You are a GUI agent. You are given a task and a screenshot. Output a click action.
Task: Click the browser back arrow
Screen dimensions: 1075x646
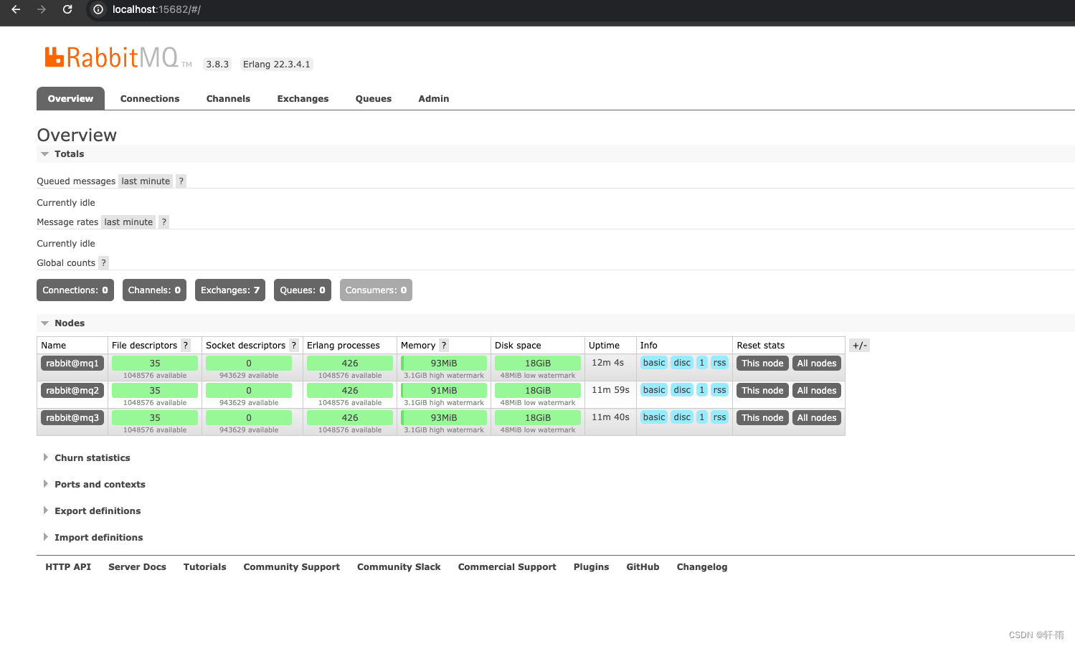(x=16, y=9)
